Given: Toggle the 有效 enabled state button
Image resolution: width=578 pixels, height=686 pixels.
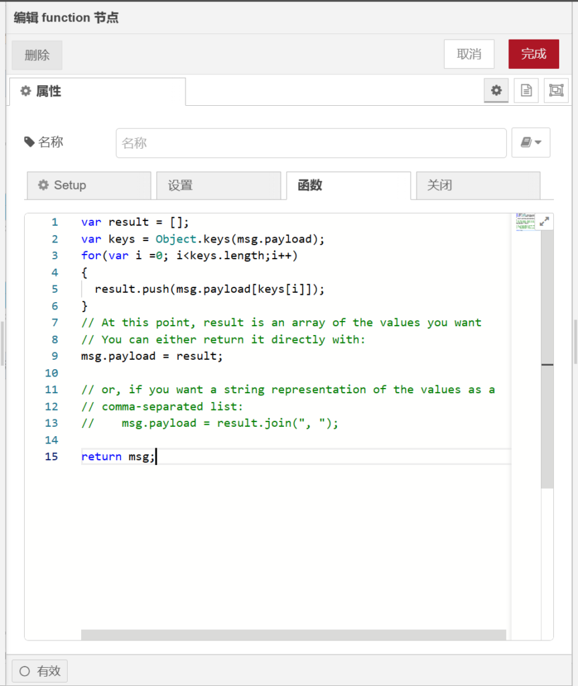Looking at the screenshot, I should pos(40,671).
